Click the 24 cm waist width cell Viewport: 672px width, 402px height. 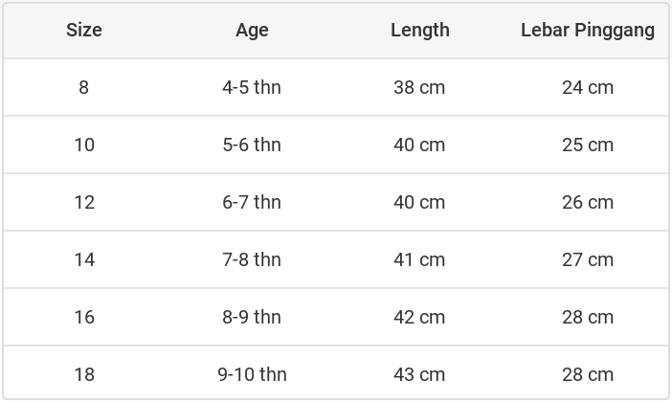[588, 87]
